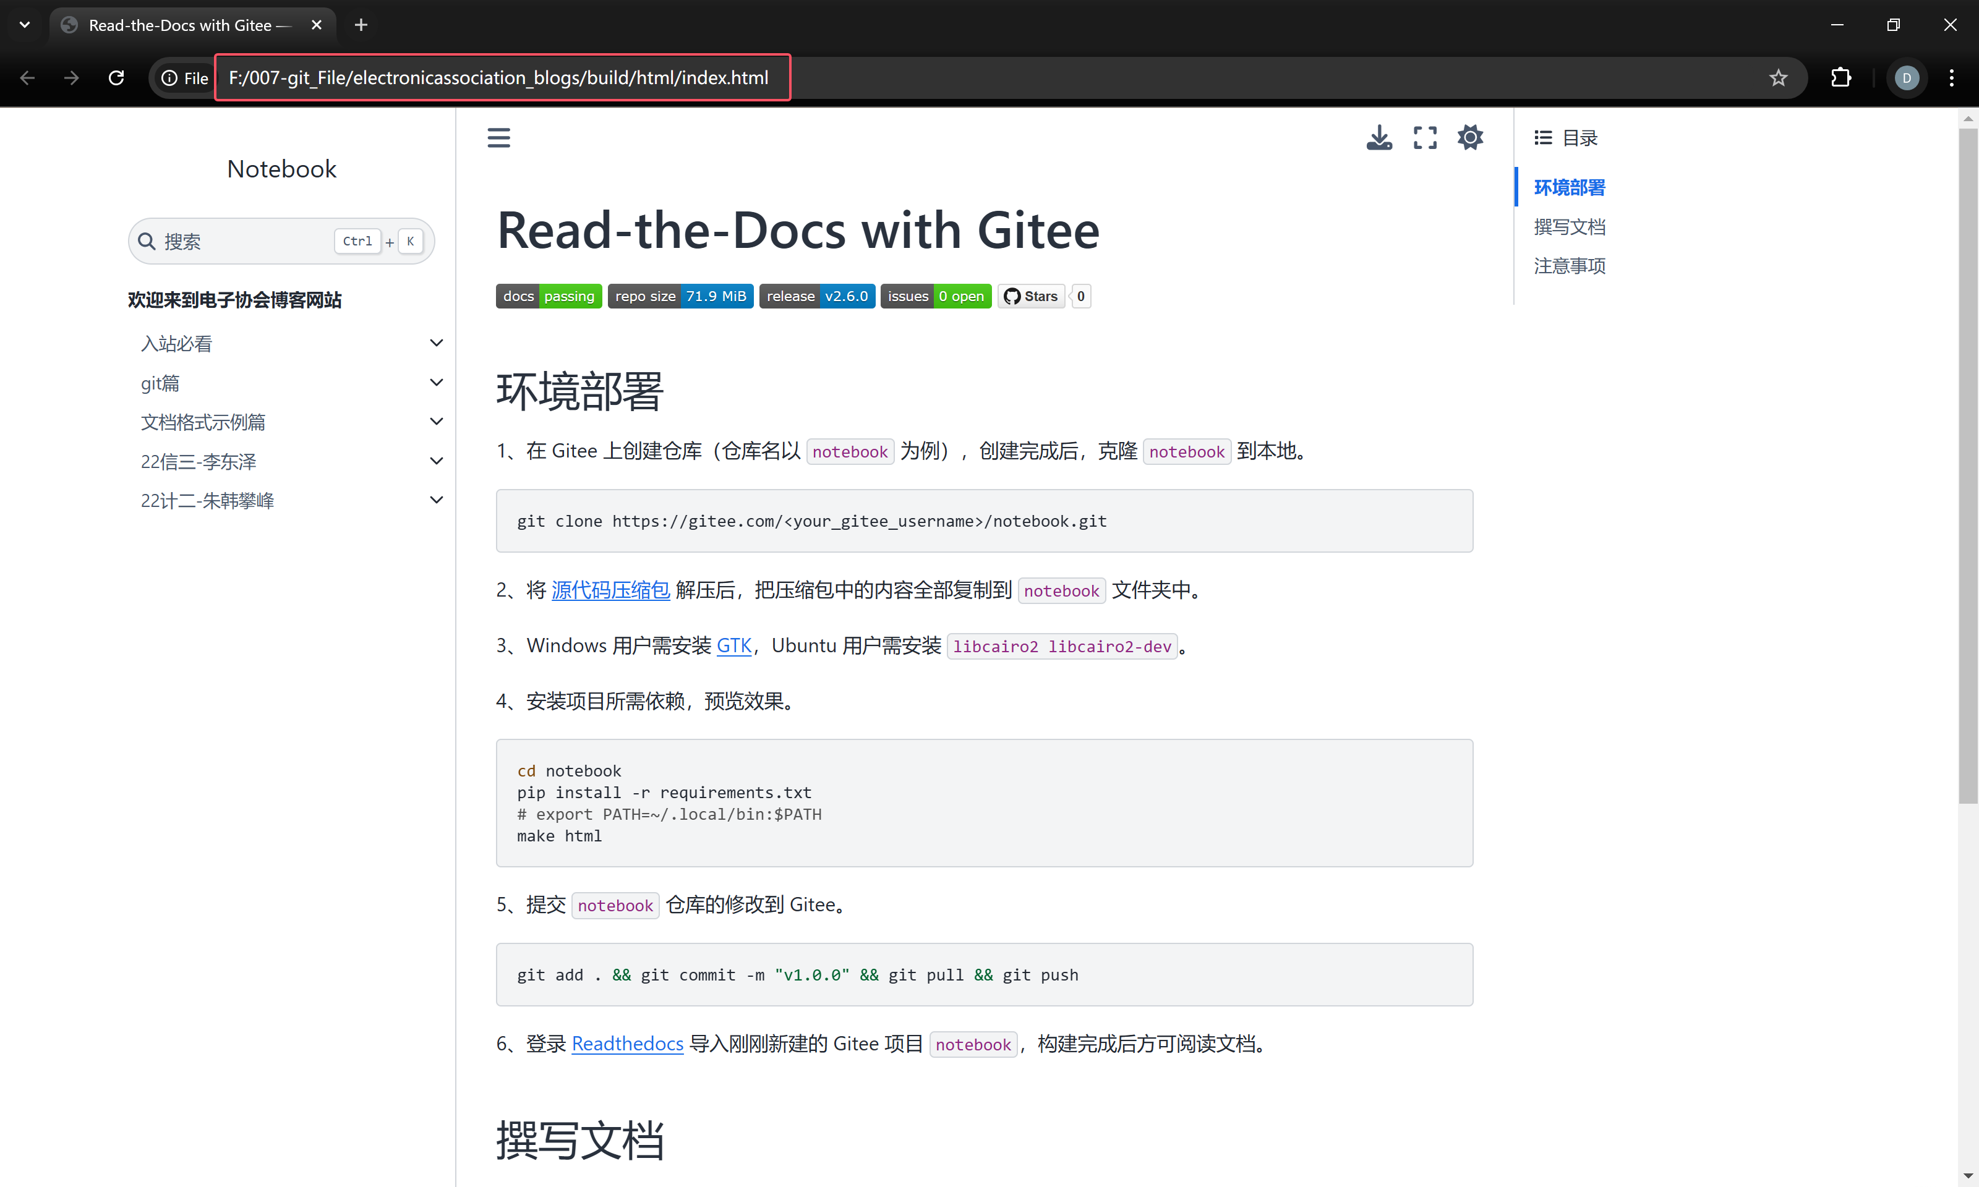Expand the 22计二-朱韩攀峰 sidebar section

tap(437, 500)
